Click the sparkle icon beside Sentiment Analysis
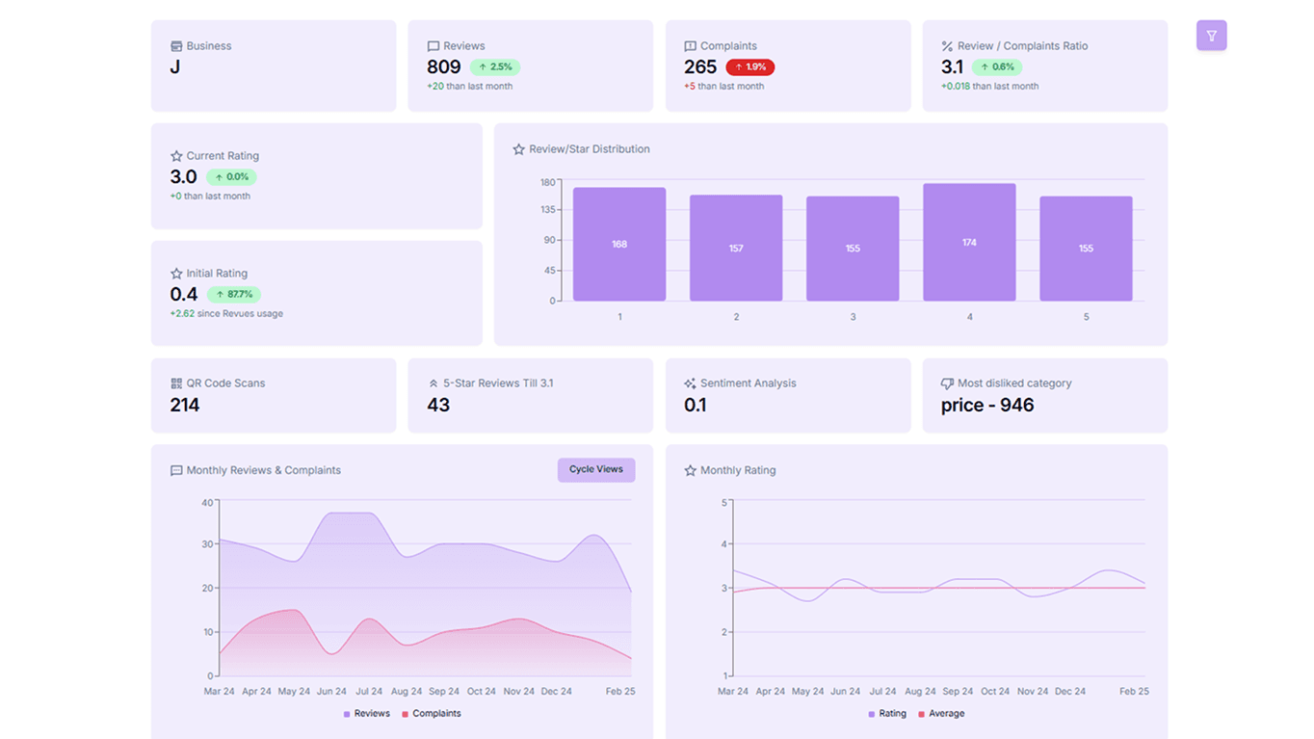Screen dimensions: 1314x739 [x=689, y=383]
